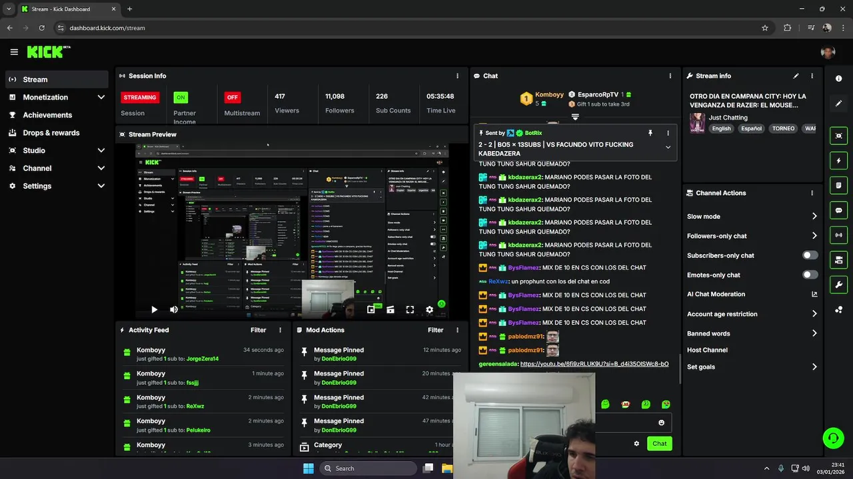The height and width of the screenshot is (479, 853).
Task: Enter fullscreen on the stream preview
Action: [x=410, y=309]
